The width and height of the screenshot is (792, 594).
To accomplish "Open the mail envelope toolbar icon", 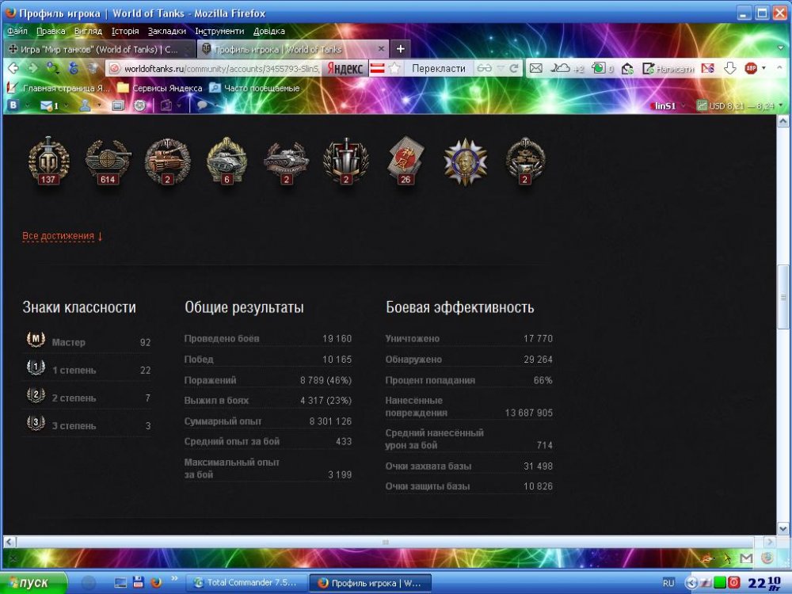I will [x=536, y=68].
